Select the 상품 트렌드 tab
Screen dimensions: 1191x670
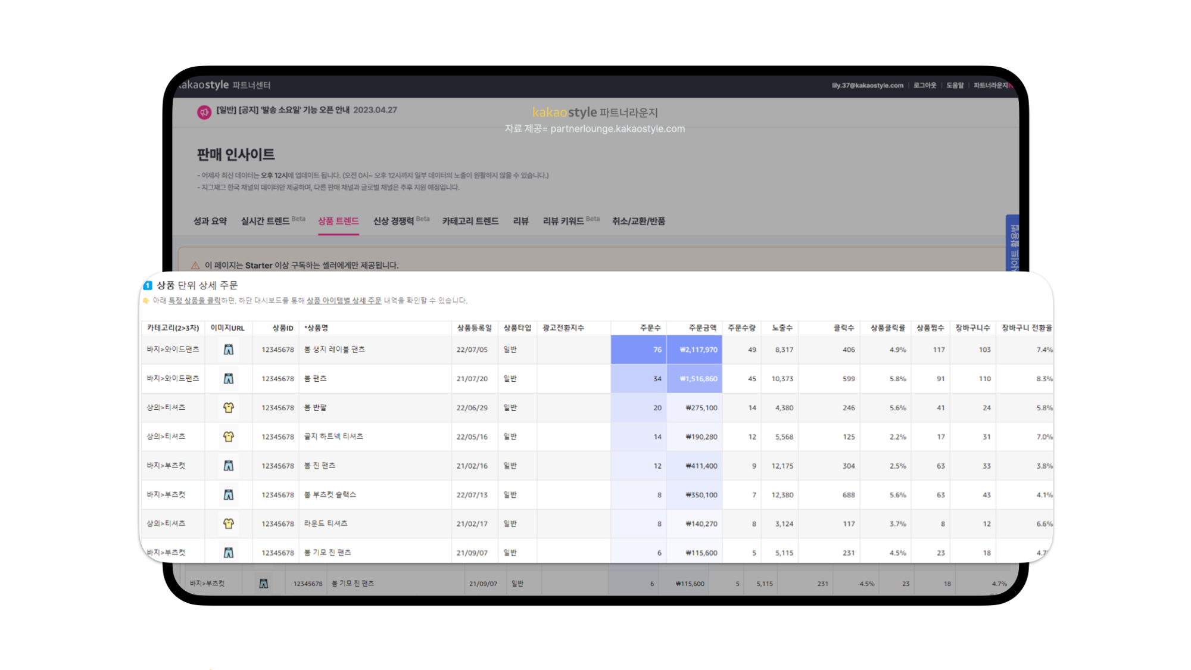(338, 221)
